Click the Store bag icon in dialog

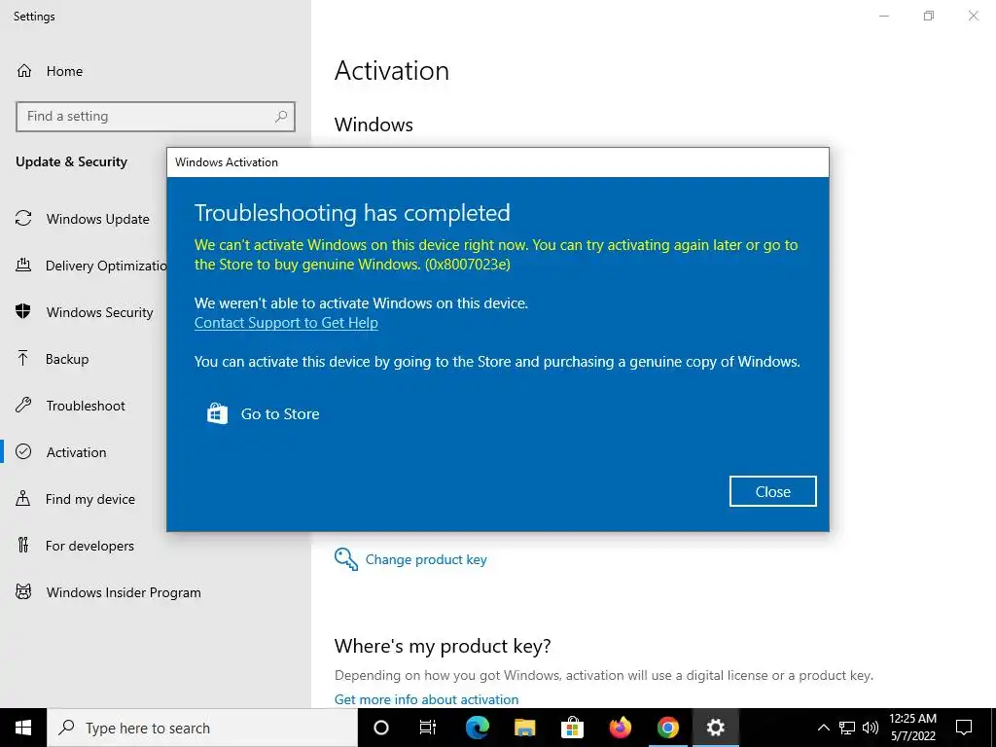click(x=217, y=413)
